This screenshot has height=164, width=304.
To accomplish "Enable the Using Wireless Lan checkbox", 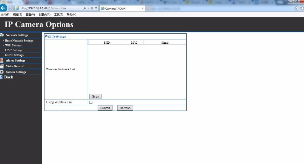I will click(91, 102).
